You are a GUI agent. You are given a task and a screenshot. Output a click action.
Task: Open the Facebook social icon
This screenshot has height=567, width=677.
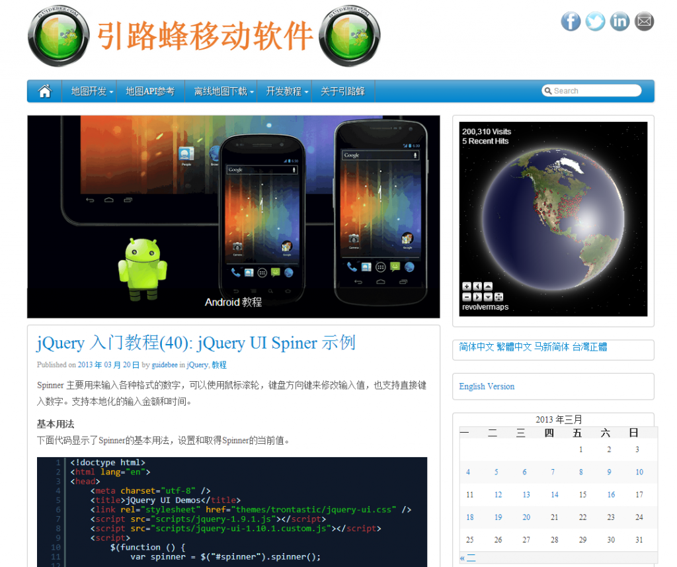pos(571,21)
